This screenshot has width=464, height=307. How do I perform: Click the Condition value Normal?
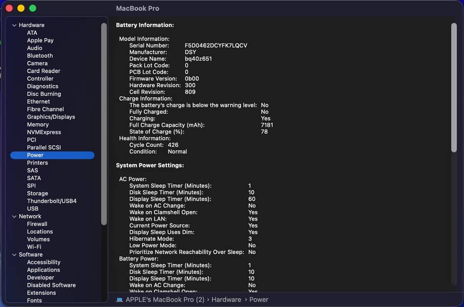click(177, 152)
